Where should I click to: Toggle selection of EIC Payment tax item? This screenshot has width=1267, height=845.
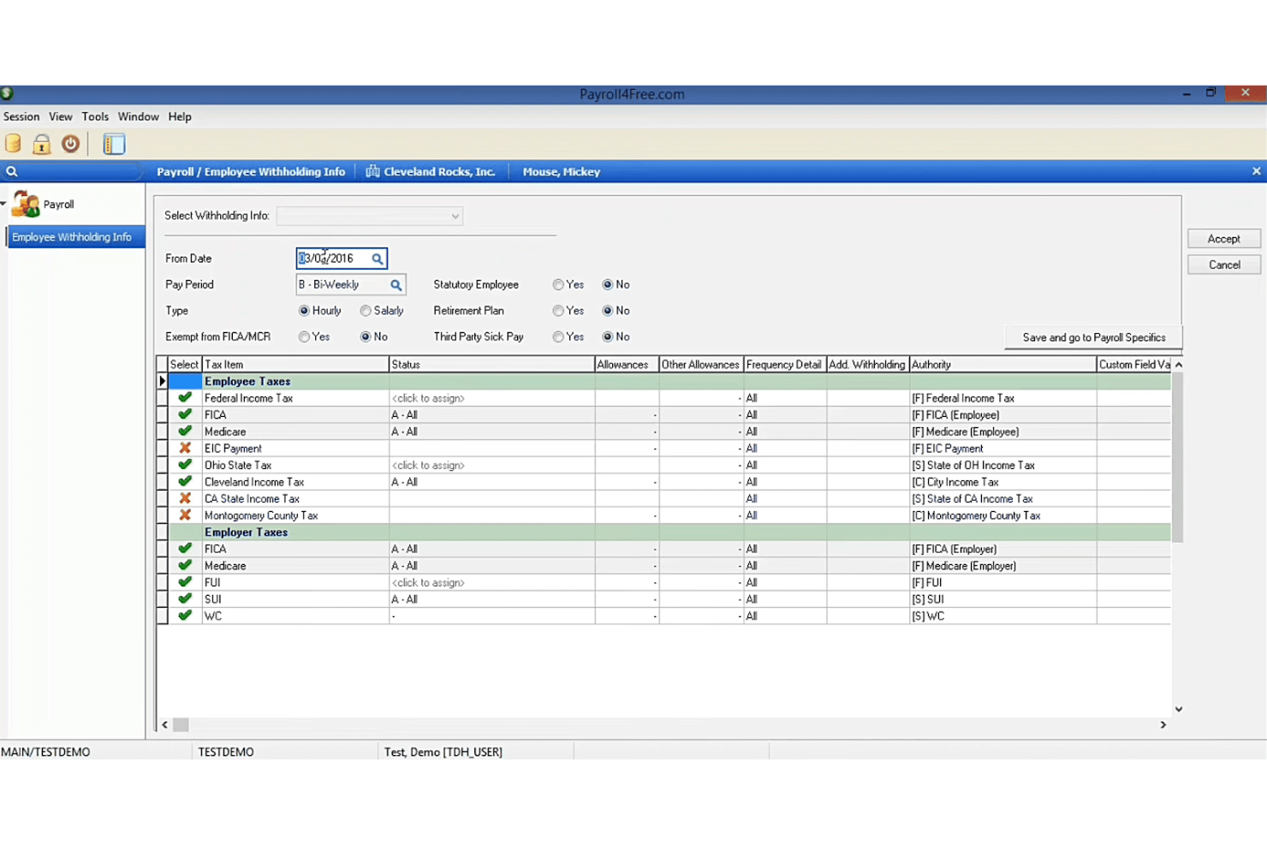coord(185,448)
